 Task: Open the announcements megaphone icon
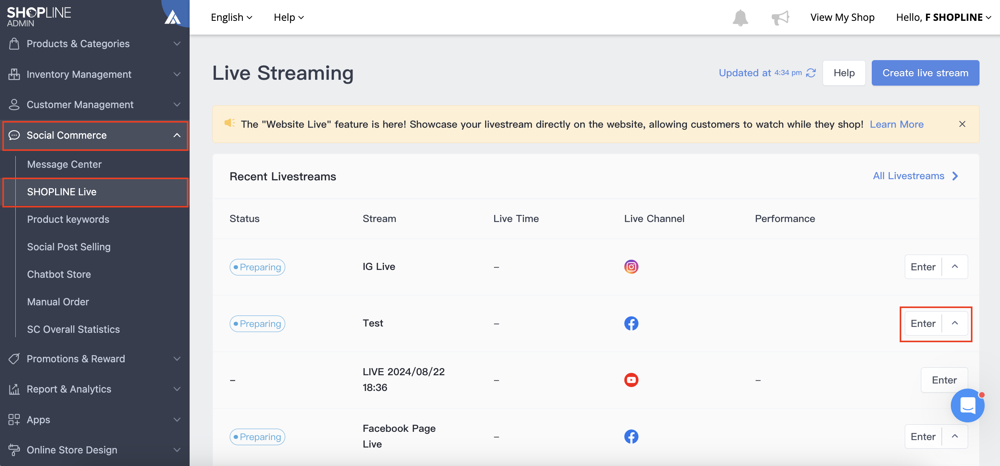tap(780, 18)
